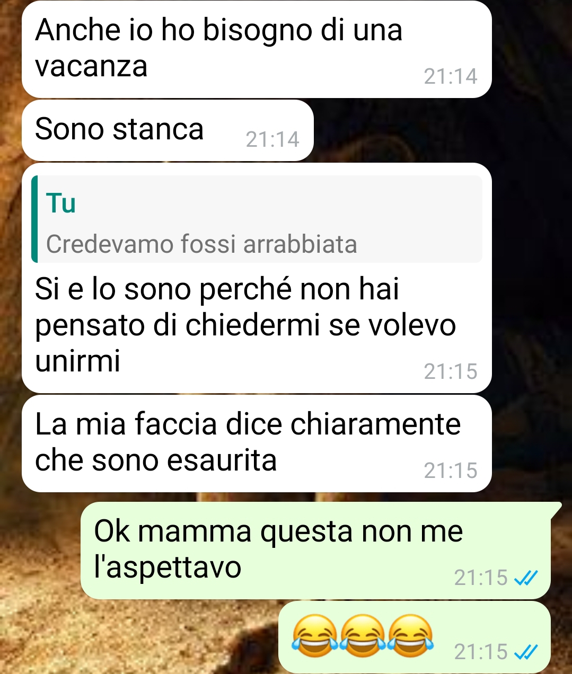The image size is (572, 674).
Task: Tap blue double check on "Ok mamma" message
Action: coord(526,577)
